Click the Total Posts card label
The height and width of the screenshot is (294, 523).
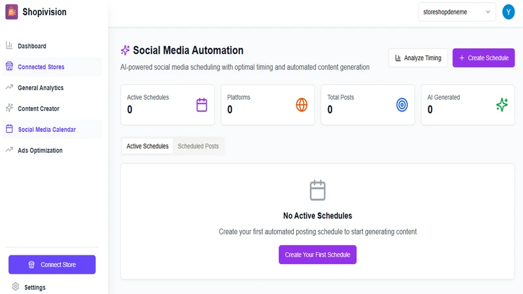[341, 97]
